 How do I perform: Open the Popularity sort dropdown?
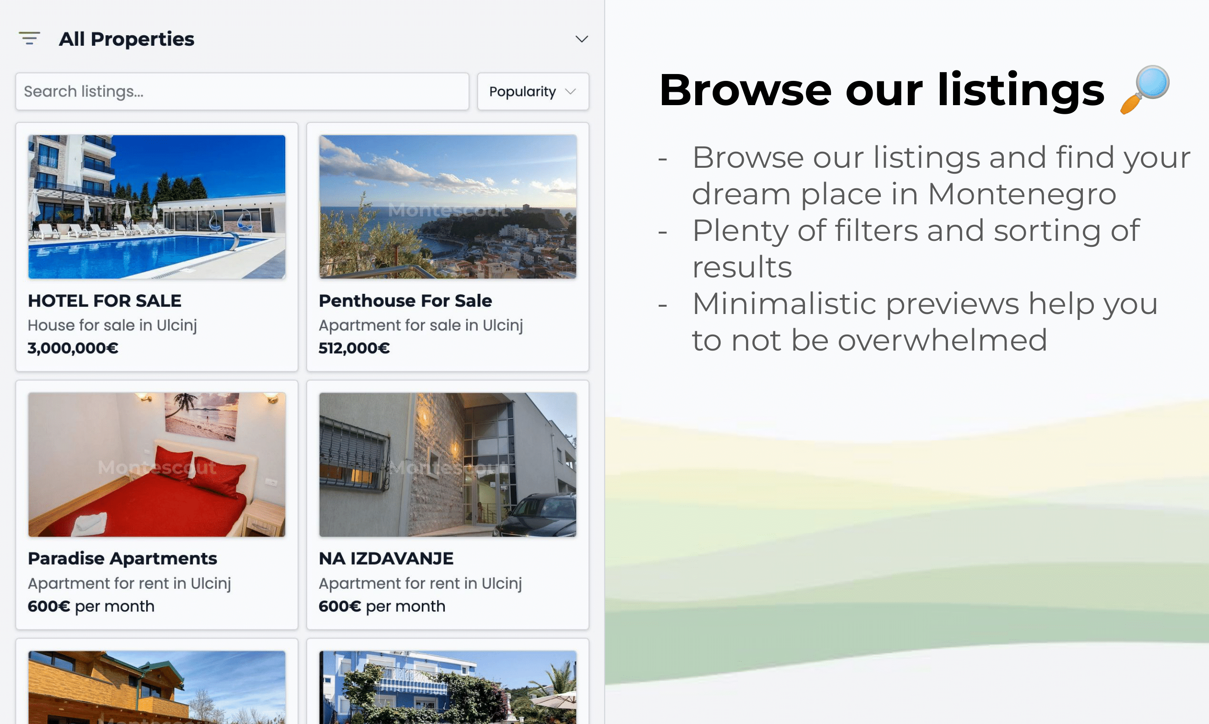pos(533,91)
